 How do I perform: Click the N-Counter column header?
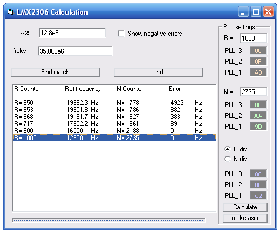pyautogui.click(x=130, y=89)
